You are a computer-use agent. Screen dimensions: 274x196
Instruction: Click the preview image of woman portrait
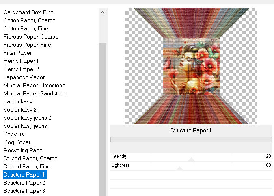pos(191,67)
